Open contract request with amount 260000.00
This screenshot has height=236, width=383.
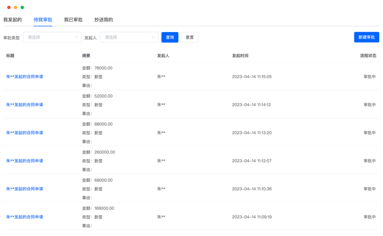pos(24,161)
